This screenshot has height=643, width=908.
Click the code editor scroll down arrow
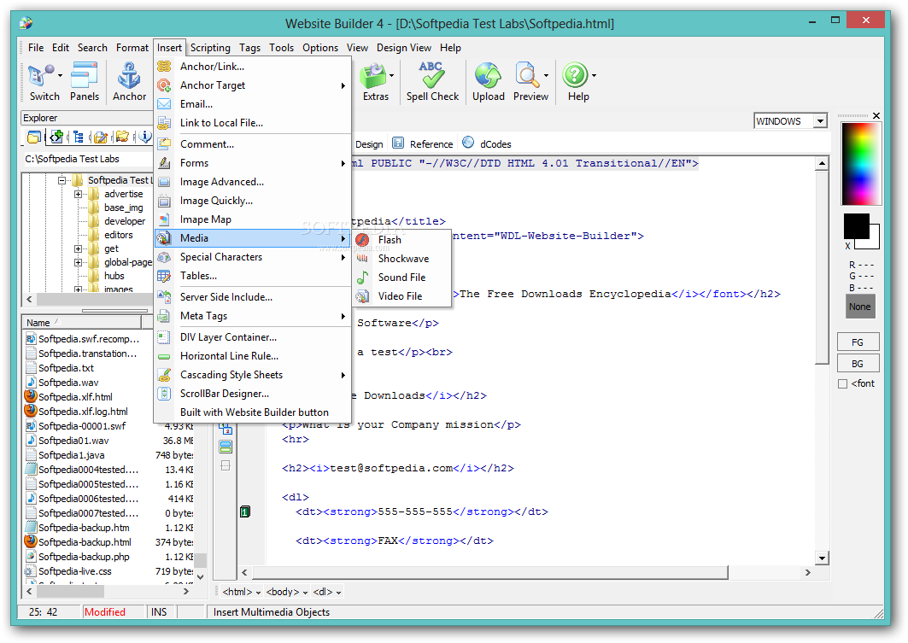(823, 558)
